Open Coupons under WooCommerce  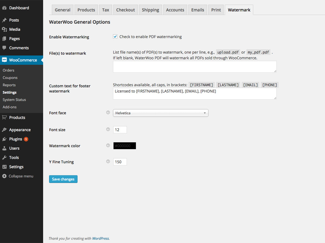coord(10,78)
